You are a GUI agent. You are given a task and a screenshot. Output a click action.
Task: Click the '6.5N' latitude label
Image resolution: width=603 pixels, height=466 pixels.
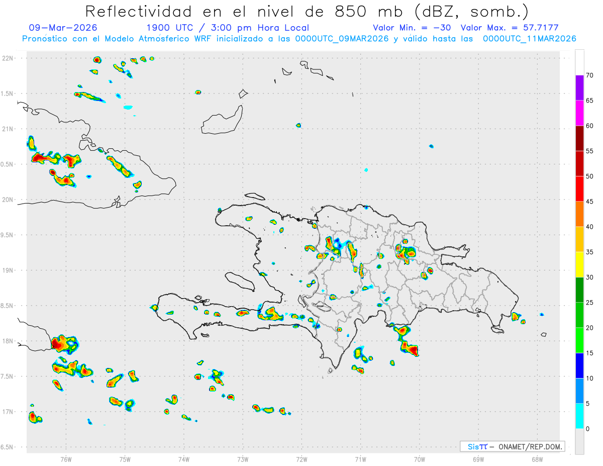coord(7,447)
